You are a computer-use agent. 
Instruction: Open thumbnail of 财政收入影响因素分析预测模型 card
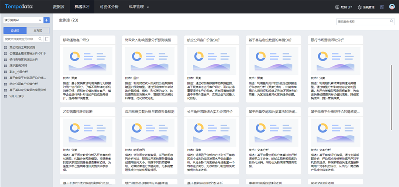click(x=150, y=60)
